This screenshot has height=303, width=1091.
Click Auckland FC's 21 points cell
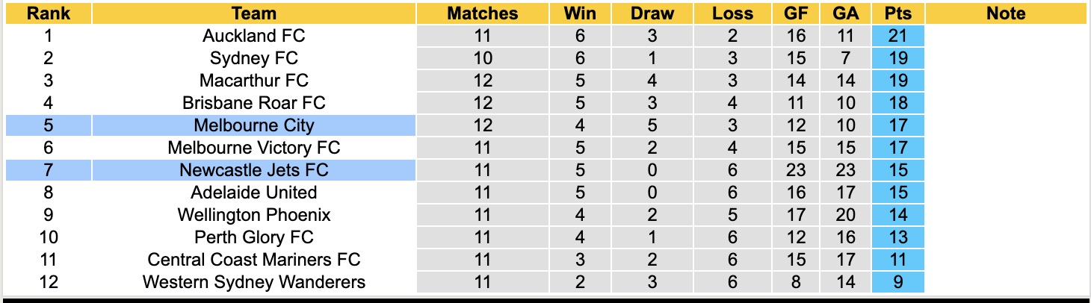(x=897, y=36)
